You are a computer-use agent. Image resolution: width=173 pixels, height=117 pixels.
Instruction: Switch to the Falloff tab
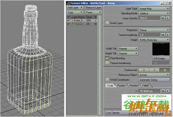[x=145, y=85]
